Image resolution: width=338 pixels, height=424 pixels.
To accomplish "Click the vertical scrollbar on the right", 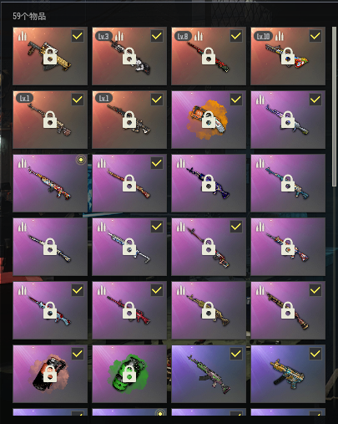I will click(x=334, y=106).
